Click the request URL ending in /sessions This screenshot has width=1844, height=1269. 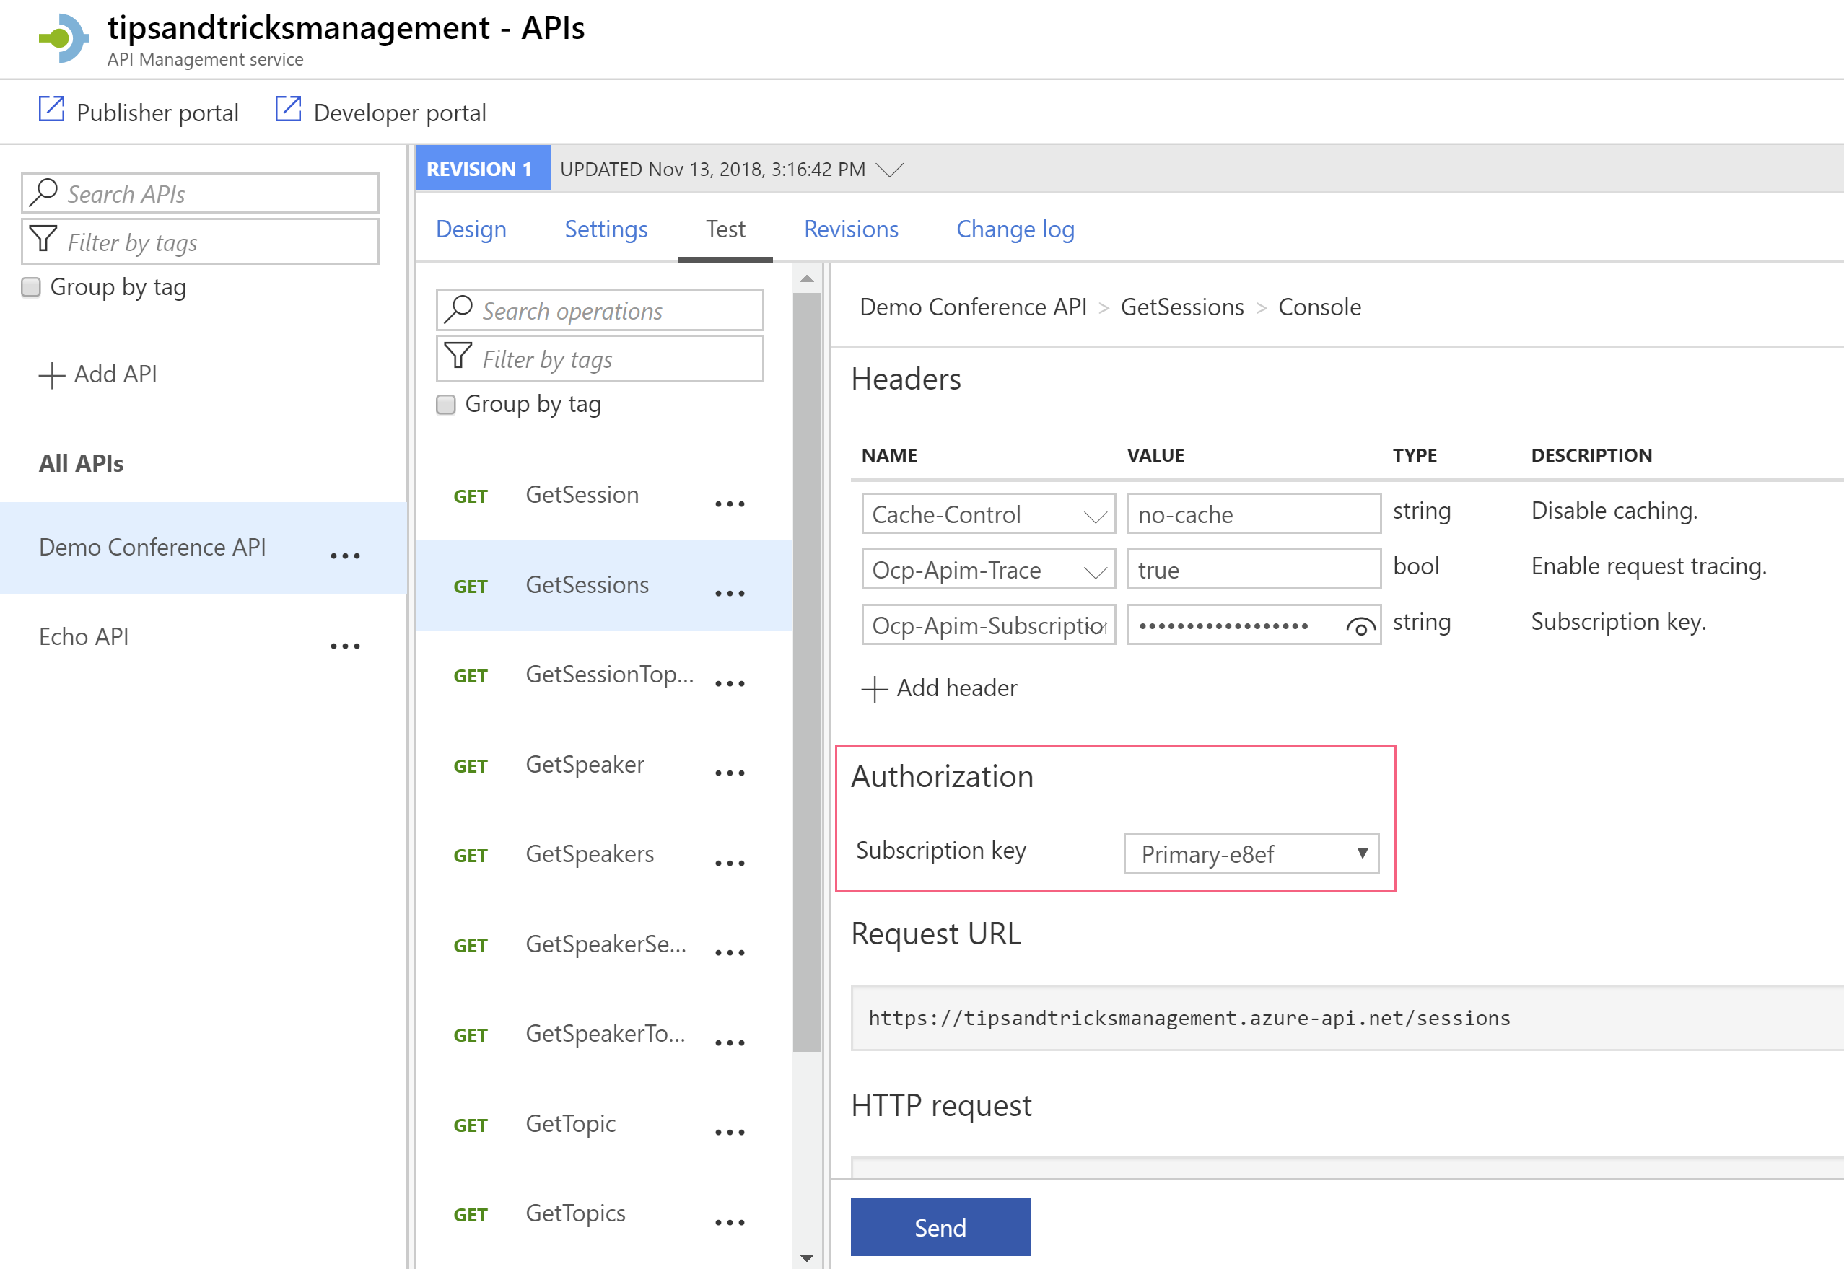pos(1189,1019)
